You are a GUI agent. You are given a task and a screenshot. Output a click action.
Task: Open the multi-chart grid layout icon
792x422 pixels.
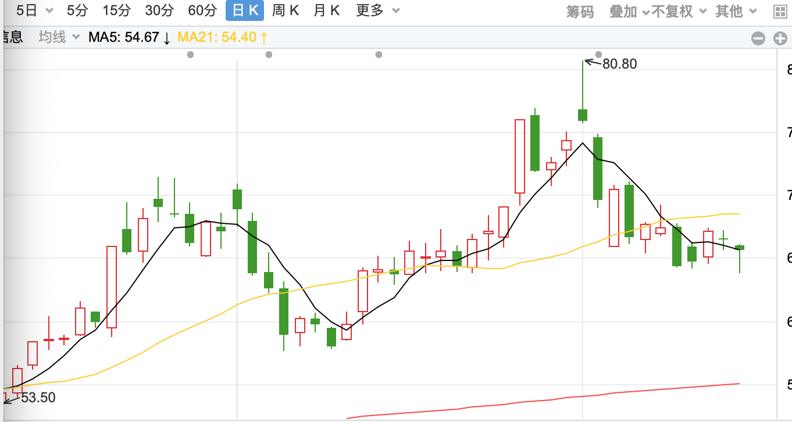point(780,11)
